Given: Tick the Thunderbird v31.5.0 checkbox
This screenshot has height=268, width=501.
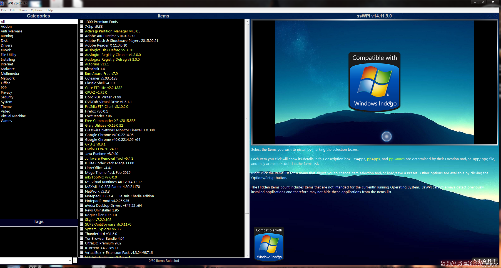Looking at the screenshot, I should pos(82,234).
